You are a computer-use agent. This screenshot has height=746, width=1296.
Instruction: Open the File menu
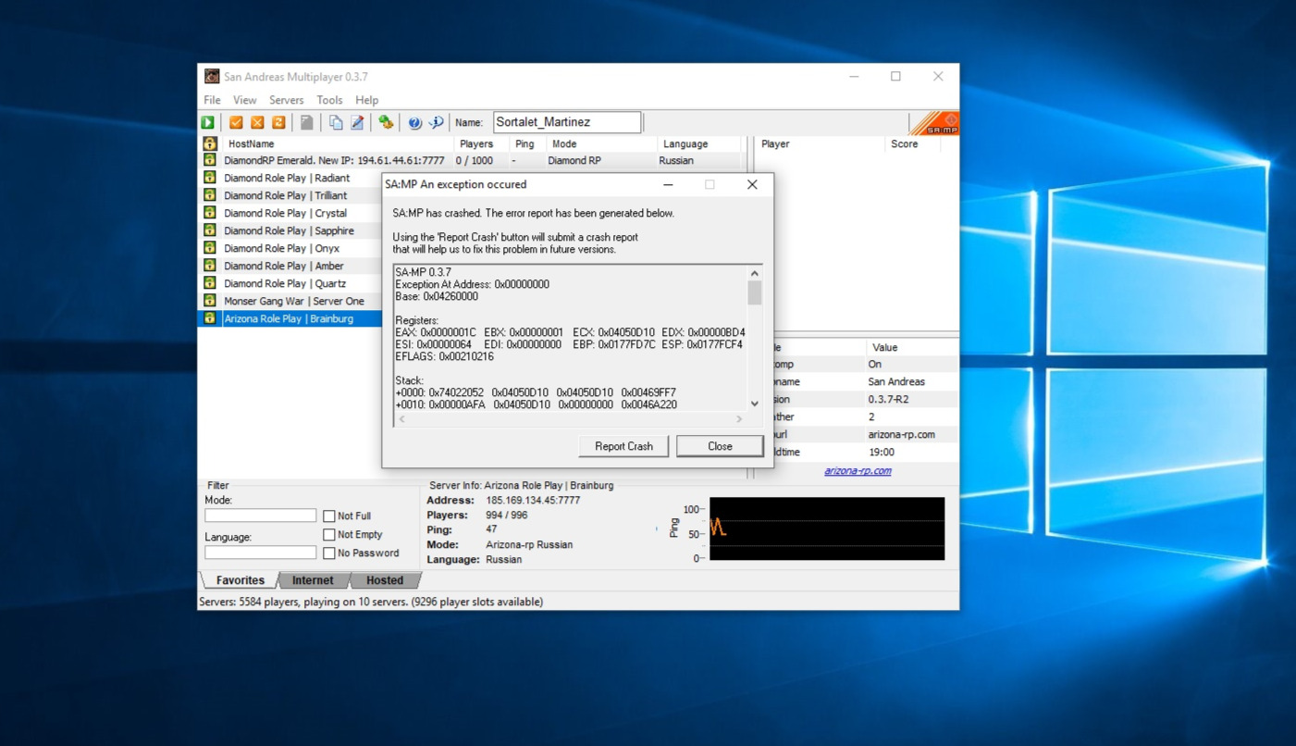(x=212, y=100)
